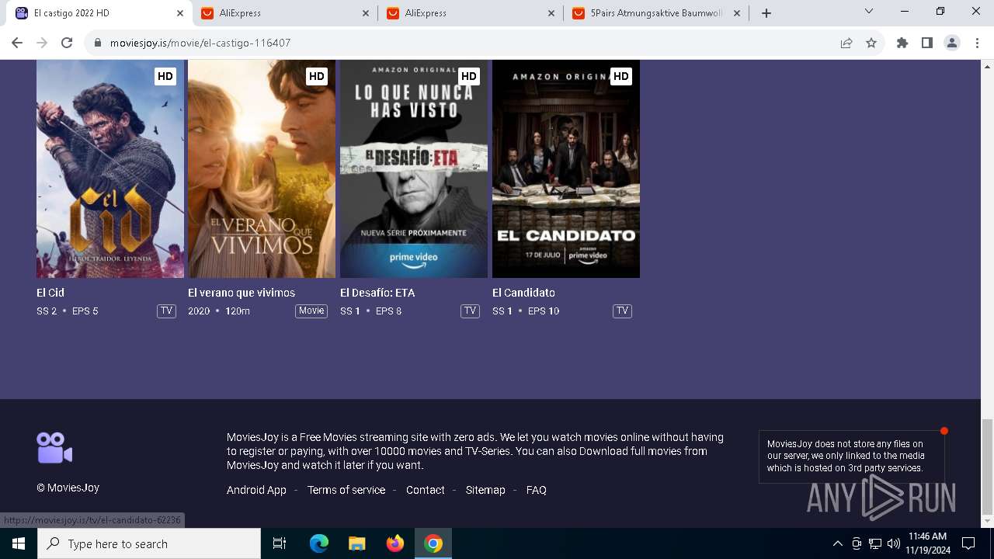
Task: Reload the page with the refresh icon
Action: [x=67, y=43]
